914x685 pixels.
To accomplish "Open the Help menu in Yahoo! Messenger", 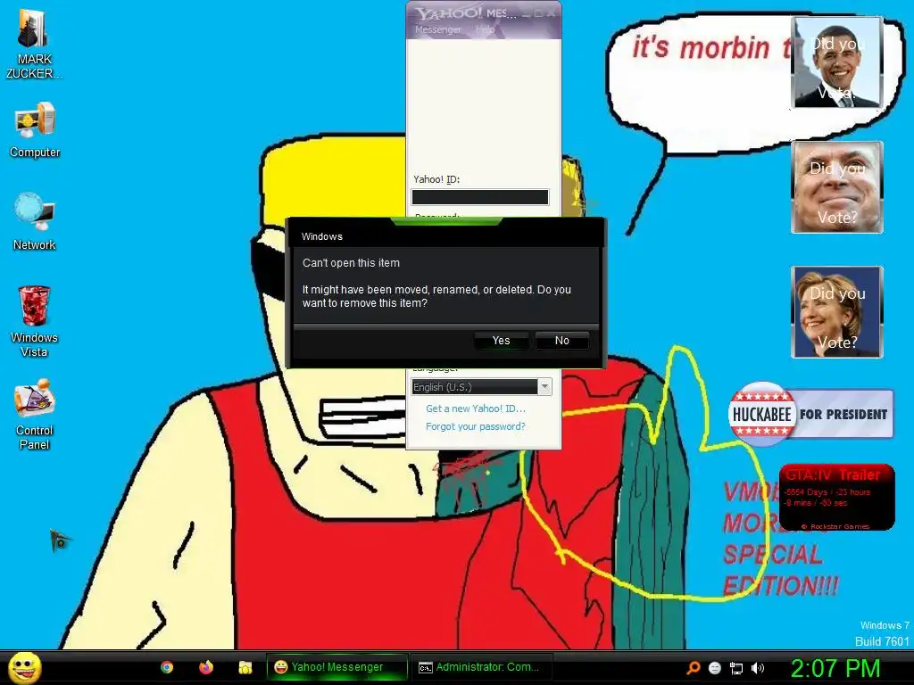I will [485, 29].
